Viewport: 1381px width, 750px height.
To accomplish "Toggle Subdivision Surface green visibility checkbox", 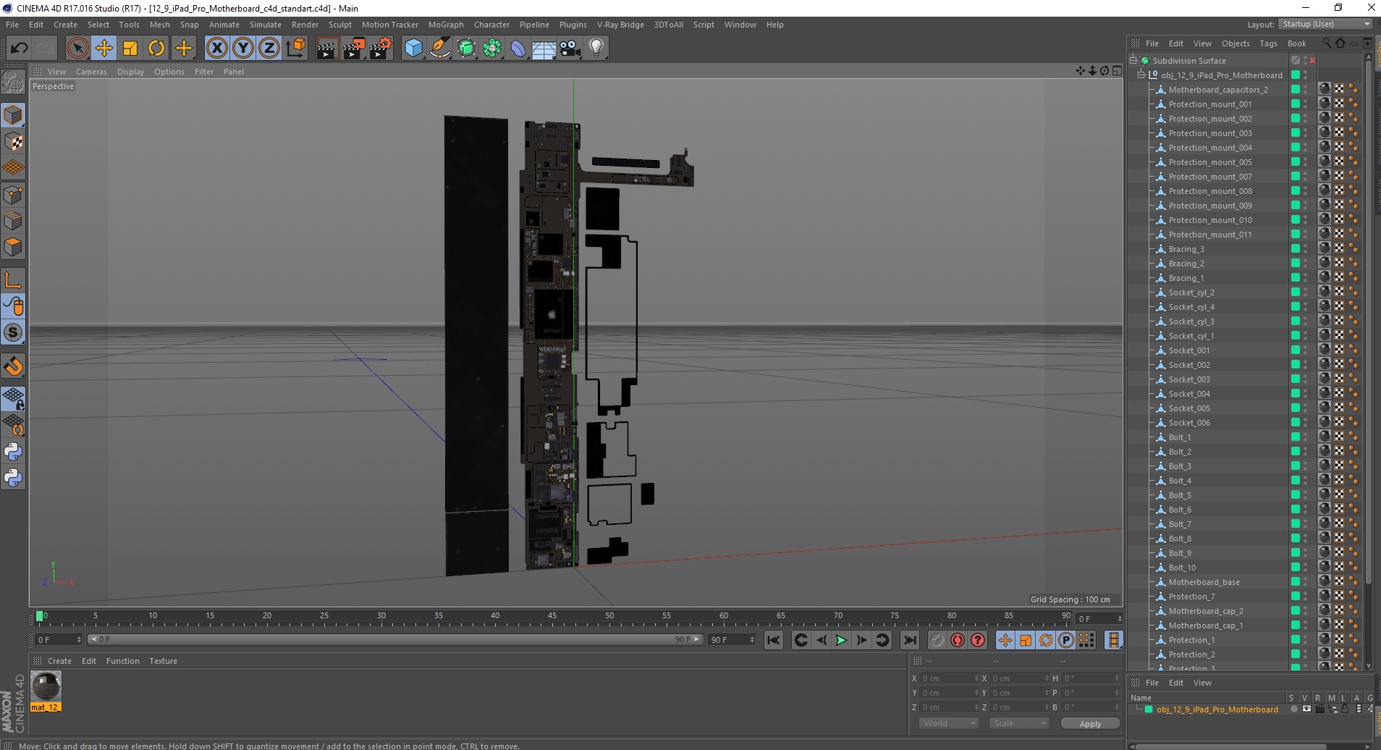I will 1296,60.
